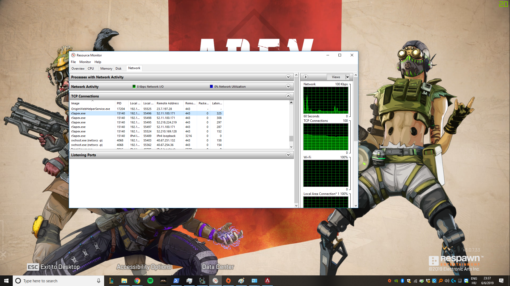This screenshot has height=286, width=510.
Task: Click Data Center in the game menu
Action: click(x=218, y=267)
